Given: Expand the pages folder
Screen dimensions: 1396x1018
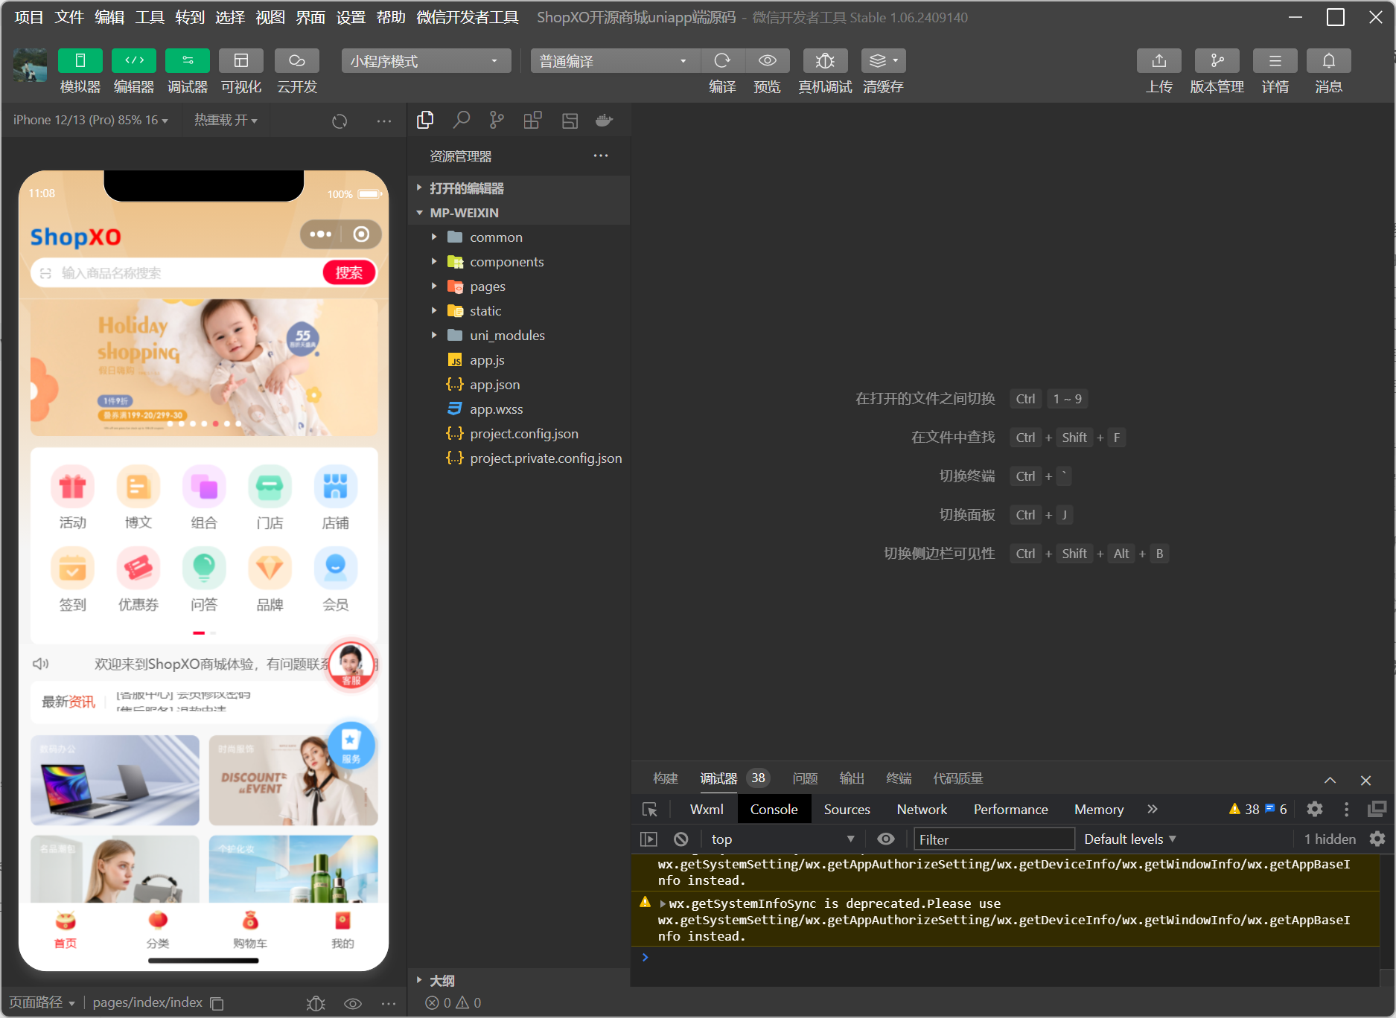Looking at the screenshot, I should pos(519,286).
